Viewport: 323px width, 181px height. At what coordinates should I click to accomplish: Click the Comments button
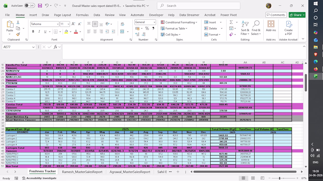tap(276, 15)
